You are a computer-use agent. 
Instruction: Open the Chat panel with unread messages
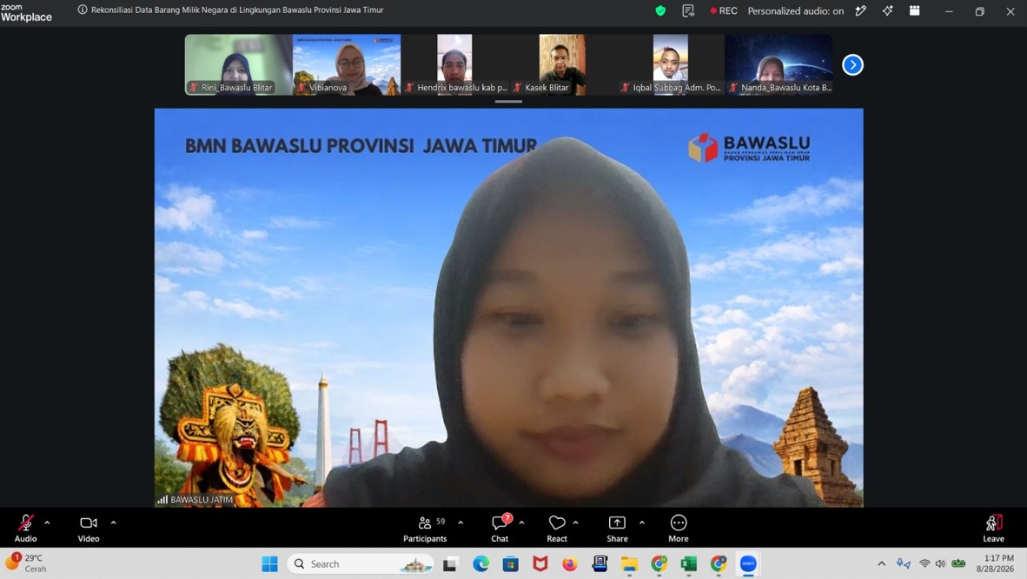click(500, 528)
